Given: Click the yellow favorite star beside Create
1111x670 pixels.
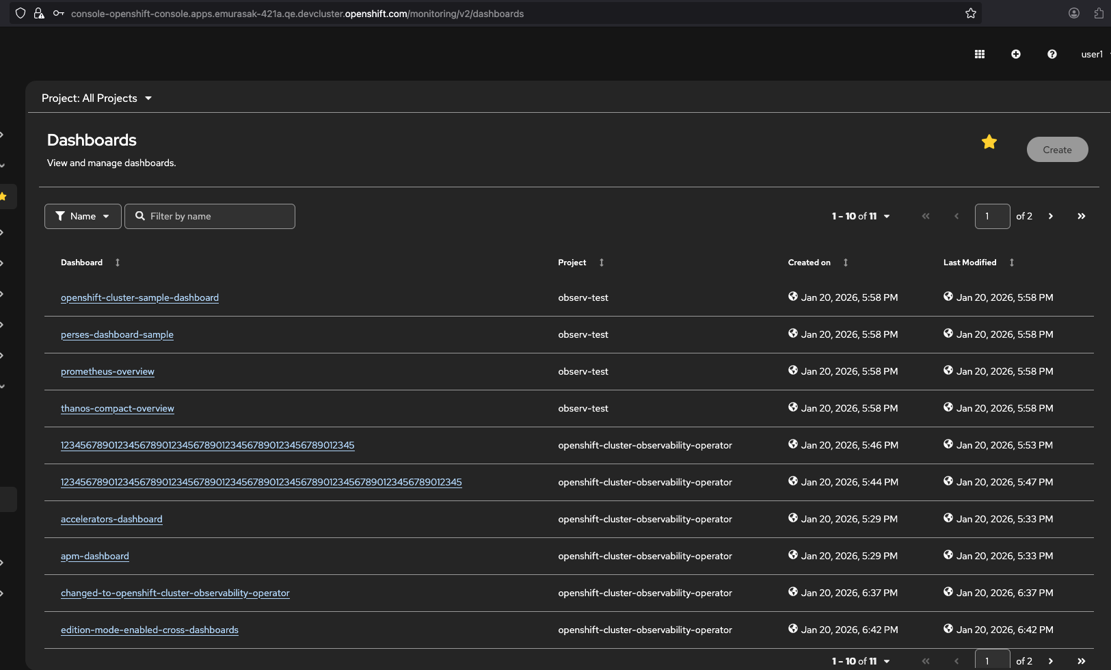Looking at the screenshot, I should pos(989,142).
